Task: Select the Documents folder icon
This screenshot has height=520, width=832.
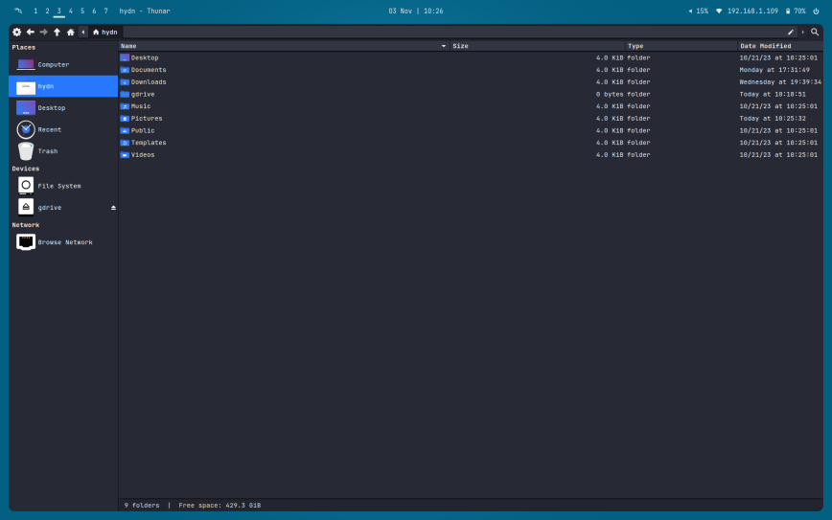Action: click(125, 70)
